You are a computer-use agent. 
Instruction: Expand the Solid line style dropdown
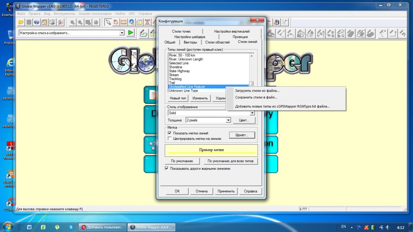click(x=252, y=113)
